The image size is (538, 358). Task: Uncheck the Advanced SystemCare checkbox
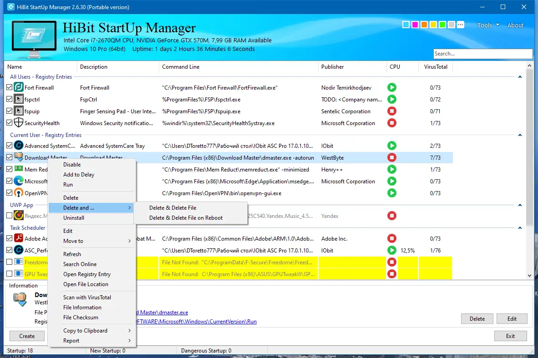9,146
